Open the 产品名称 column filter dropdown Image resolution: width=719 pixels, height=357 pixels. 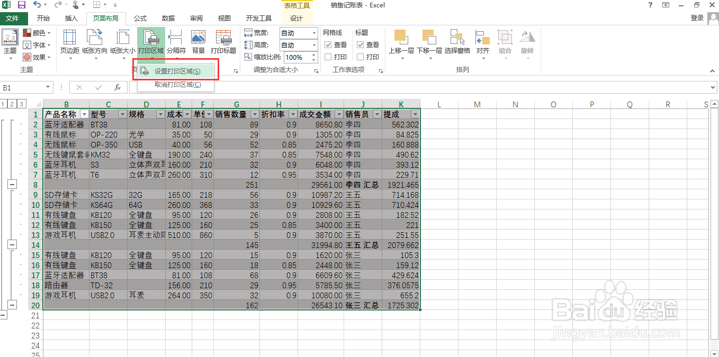84,114
